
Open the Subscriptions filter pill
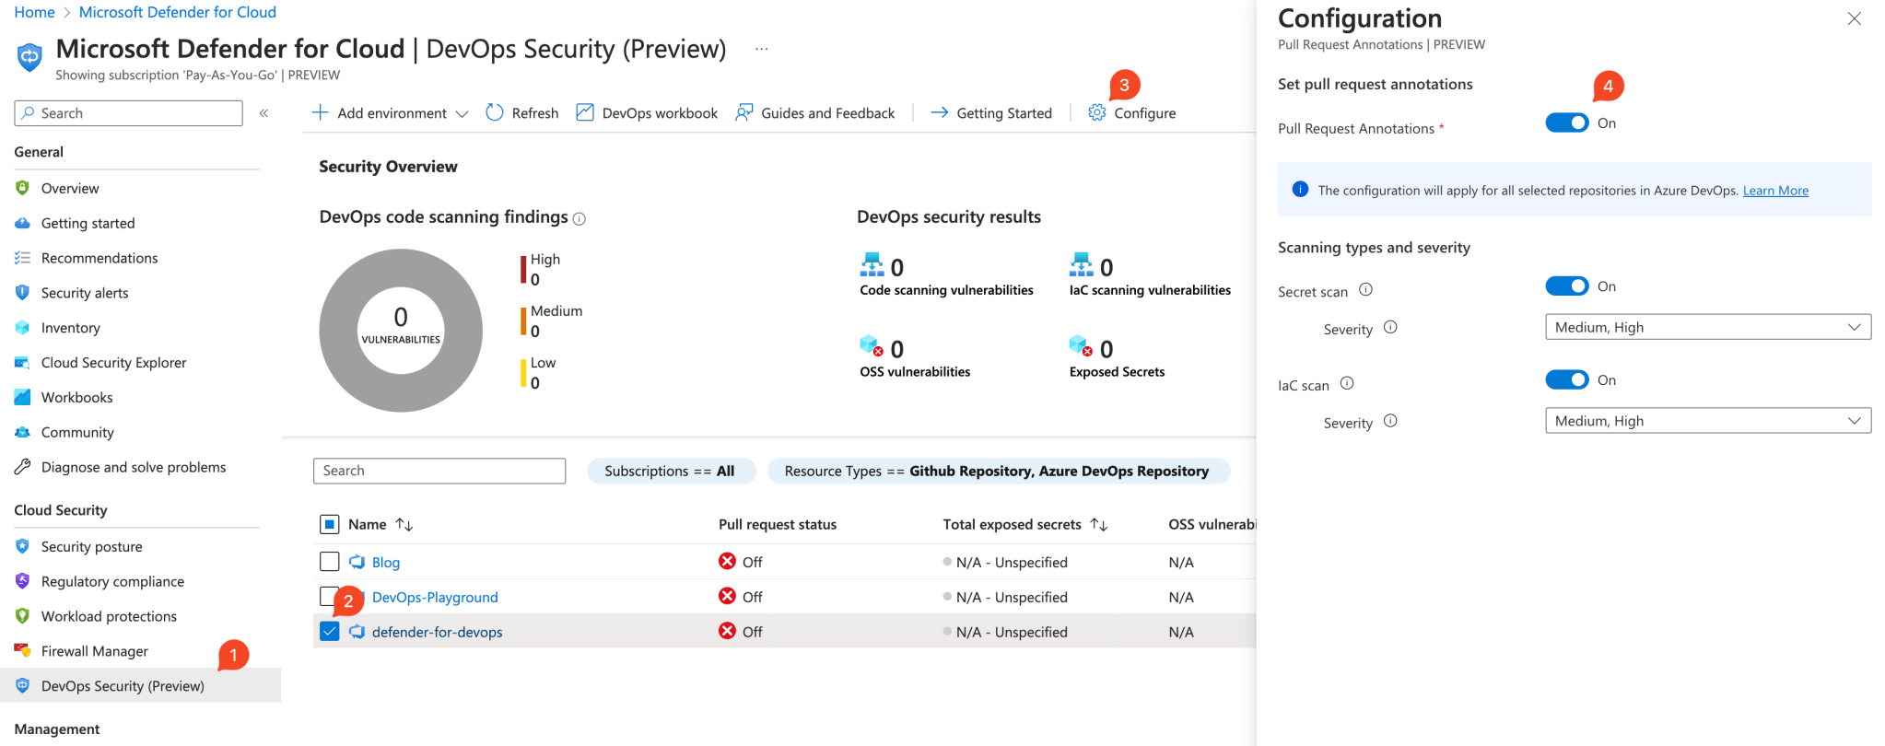coord(671,471)
